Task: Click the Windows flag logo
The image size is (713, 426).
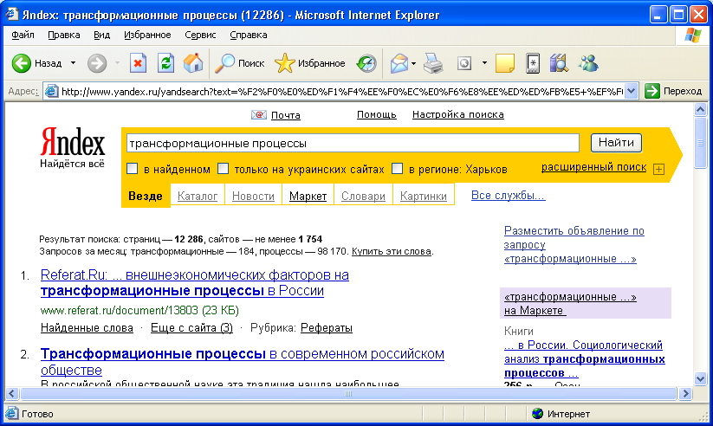Action: (692, 35)
